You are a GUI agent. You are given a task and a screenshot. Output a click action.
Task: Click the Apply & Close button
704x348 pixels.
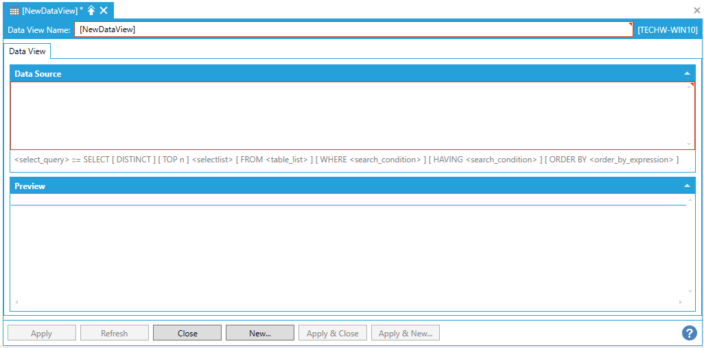pyautogui.click(x=333, y=333)
